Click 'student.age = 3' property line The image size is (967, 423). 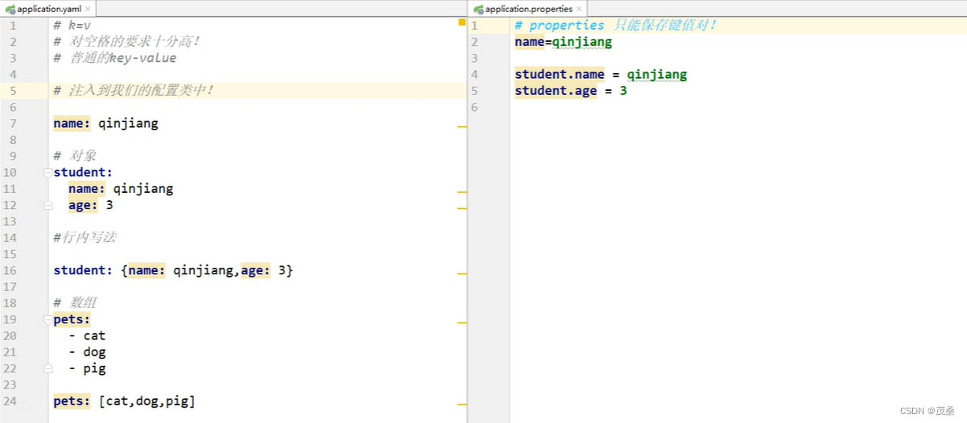[571, 91]
